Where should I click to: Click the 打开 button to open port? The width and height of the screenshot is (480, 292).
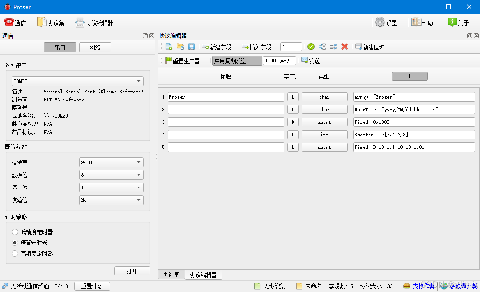point(132,271)
